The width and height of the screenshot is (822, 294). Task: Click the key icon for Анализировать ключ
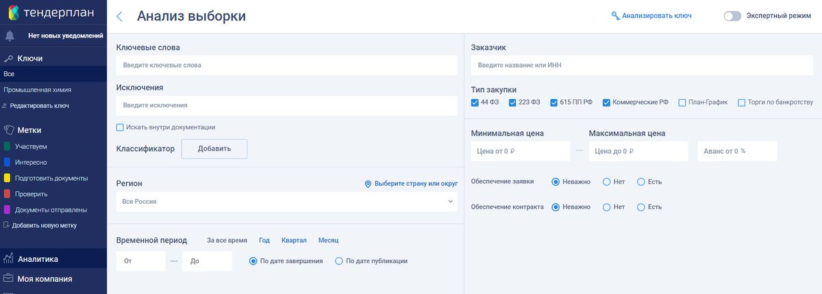tap(615, 16)
